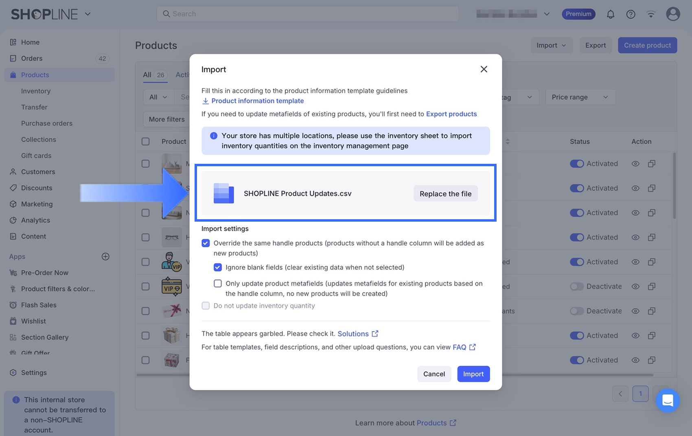Image resolution: width=692 pixels, height=436 pixels.
Task: Click the notifications bell icon
Action: click(610, 14)
